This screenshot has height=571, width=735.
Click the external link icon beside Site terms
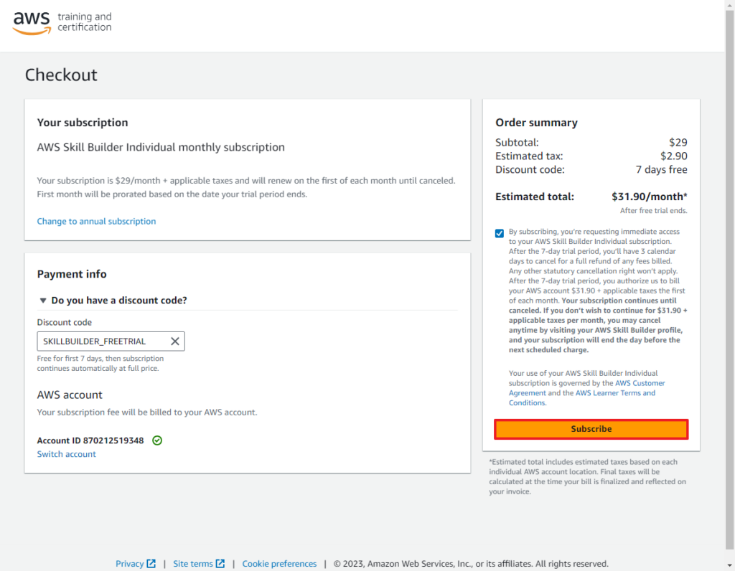[220, 564]
